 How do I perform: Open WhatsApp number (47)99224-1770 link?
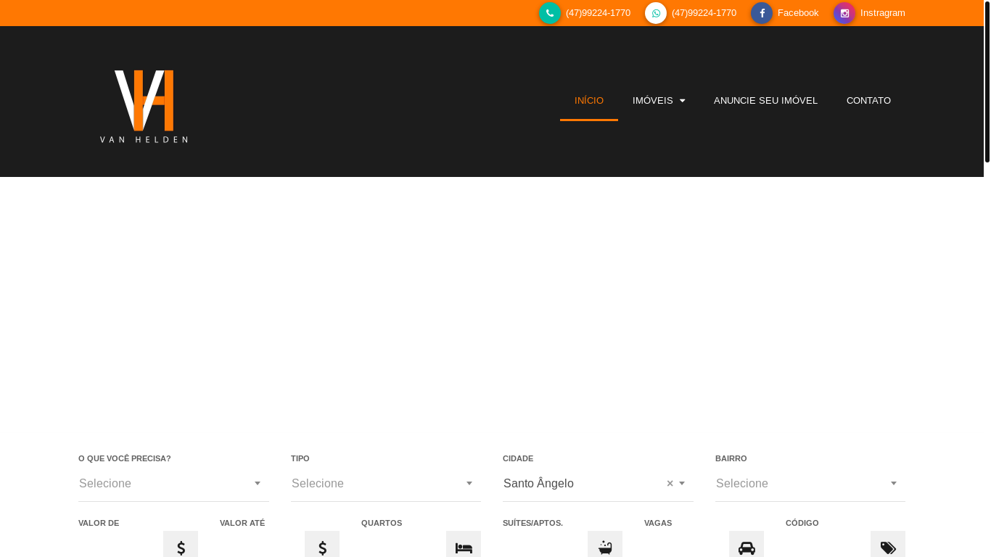coord(704,13)
